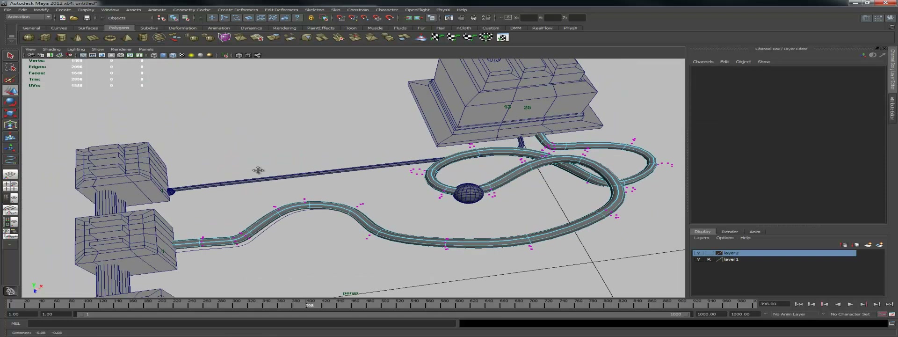Open the No Character Set dropdown
This screenshot has height=337, width=898.
click(x=850, y=314)
